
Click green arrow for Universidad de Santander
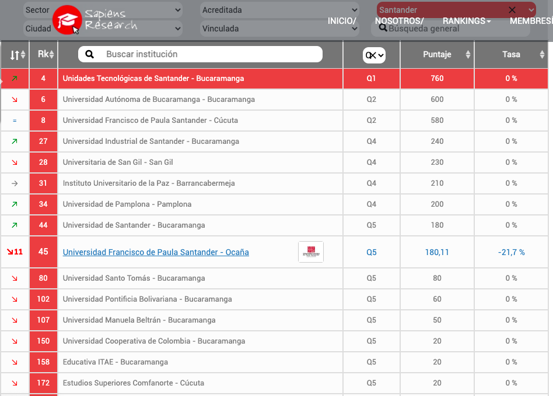(x=15, y=225)
